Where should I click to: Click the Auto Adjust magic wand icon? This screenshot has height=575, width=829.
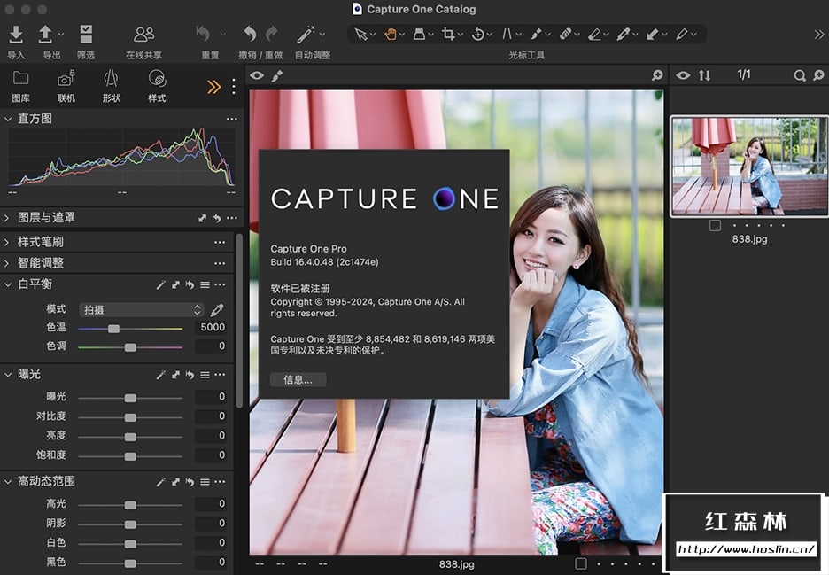click(x=306, y=35)
